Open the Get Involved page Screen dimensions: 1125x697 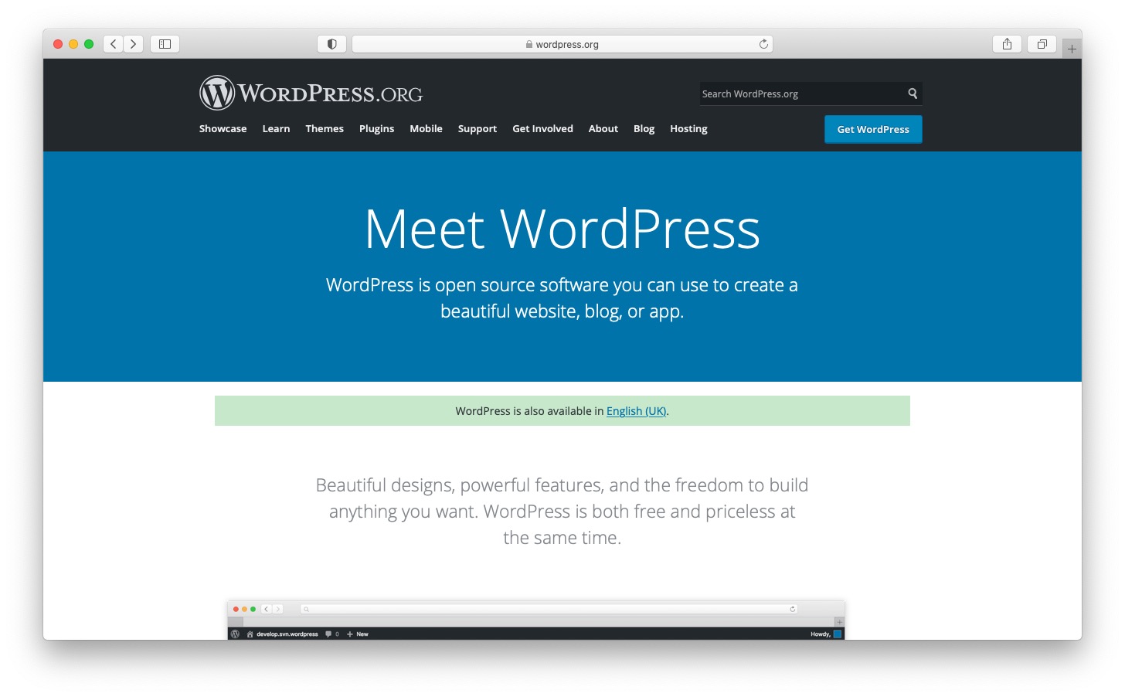tap(542, 129)
